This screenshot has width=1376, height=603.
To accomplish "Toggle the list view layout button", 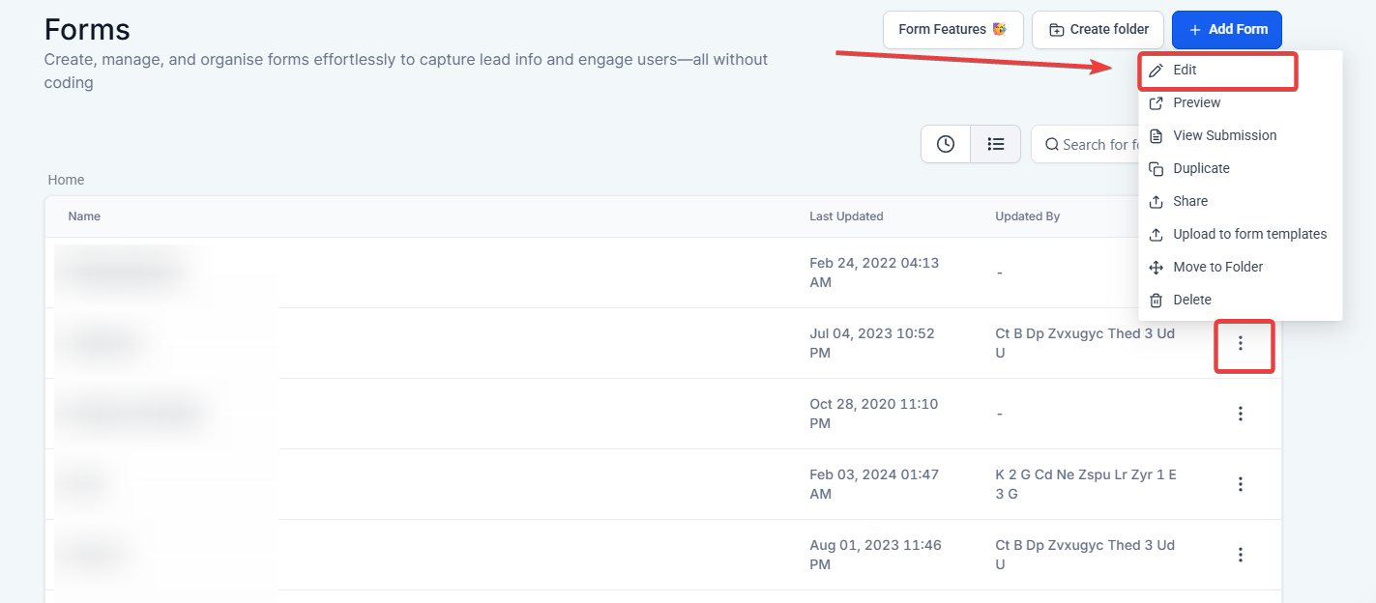I will click(996, 144).
